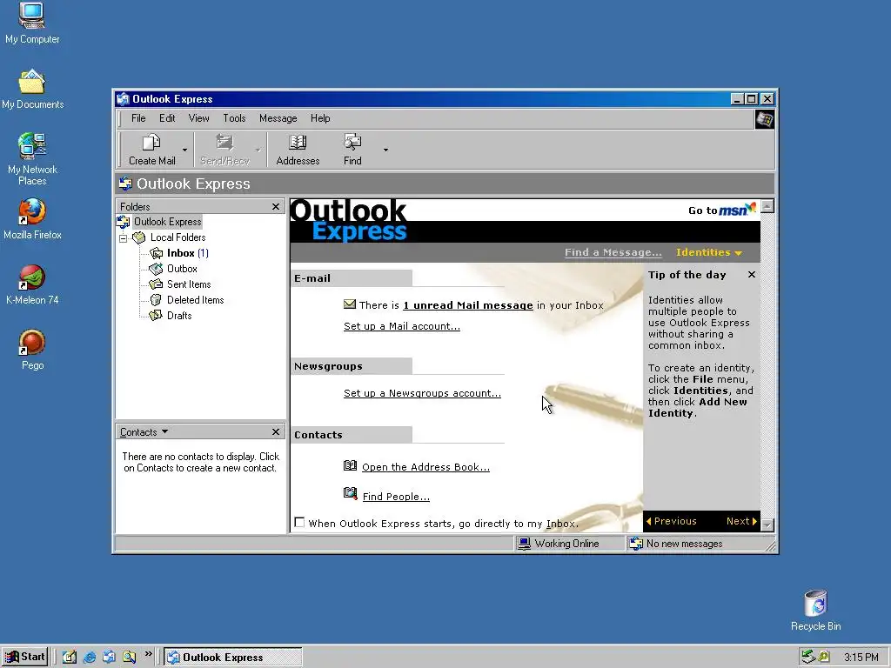
Task: Select the Local Folders item
Action: [178, 237]
